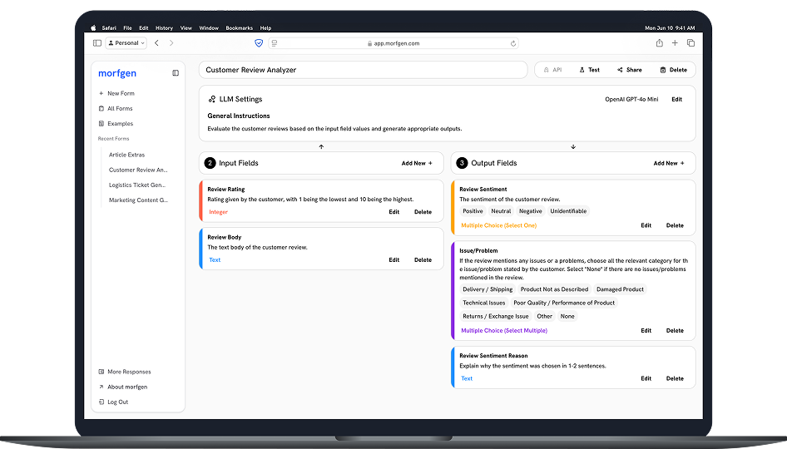
Task: Toggle the Safari sidebar icon
Action: [x=97, y=43]
